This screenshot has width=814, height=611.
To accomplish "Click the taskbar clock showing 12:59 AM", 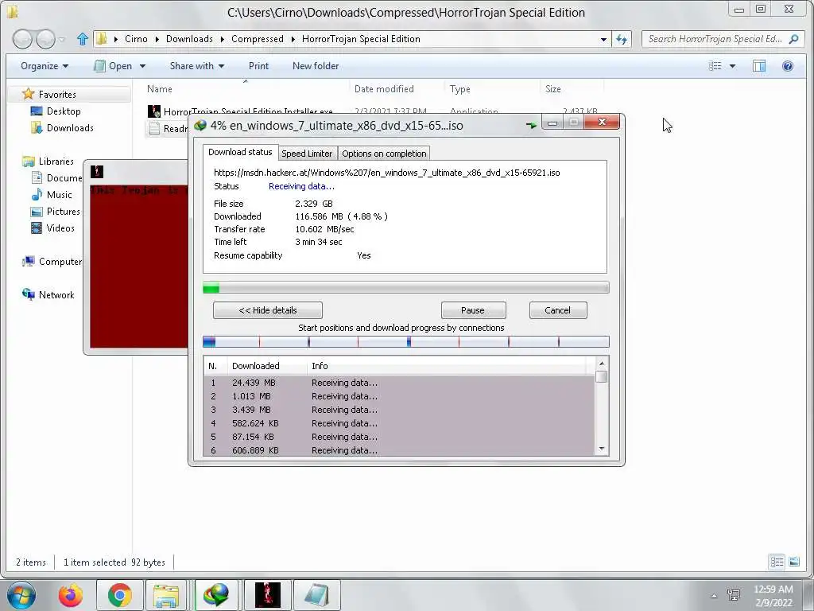I will coord(773,596).
